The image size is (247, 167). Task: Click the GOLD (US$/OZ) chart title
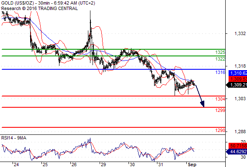click(x=48, y=3)
